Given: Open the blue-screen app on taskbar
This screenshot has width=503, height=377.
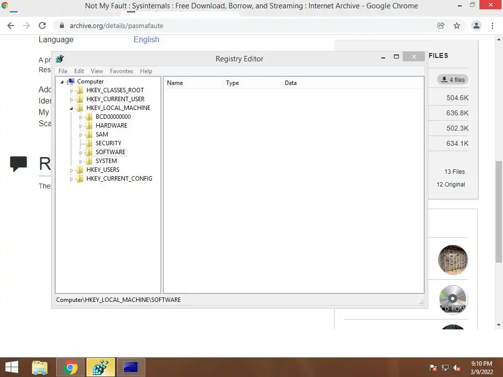Looking at the screenshot, I should pos(131,367).
